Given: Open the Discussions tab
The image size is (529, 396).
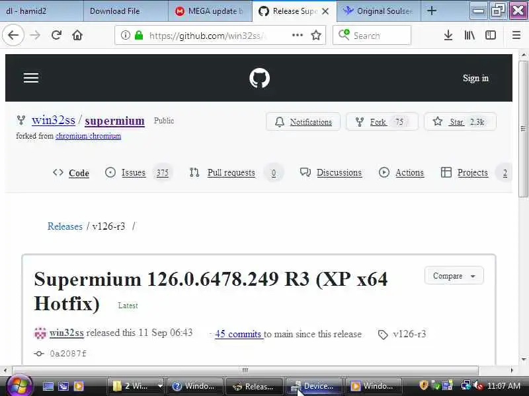Looking at the screenshot, I should click(x=331, y=173).
